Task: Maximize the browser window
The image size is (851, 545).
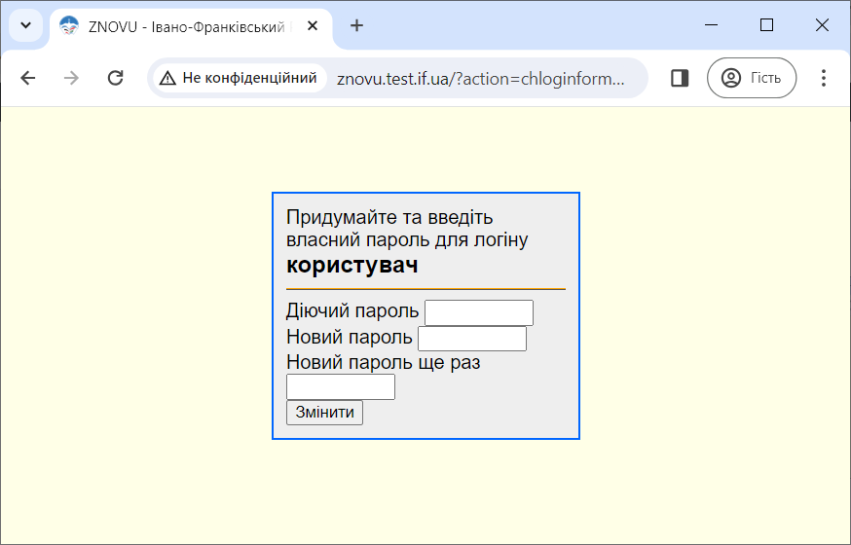Action: 766,25
